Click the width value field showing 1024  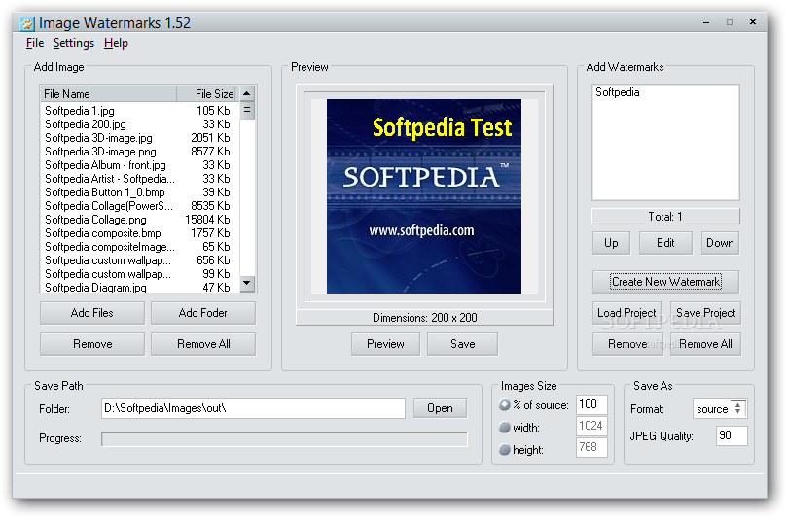(591, 426)
